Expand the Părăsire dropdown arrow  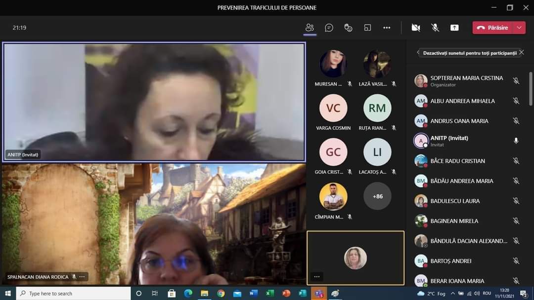coord(519,28)
